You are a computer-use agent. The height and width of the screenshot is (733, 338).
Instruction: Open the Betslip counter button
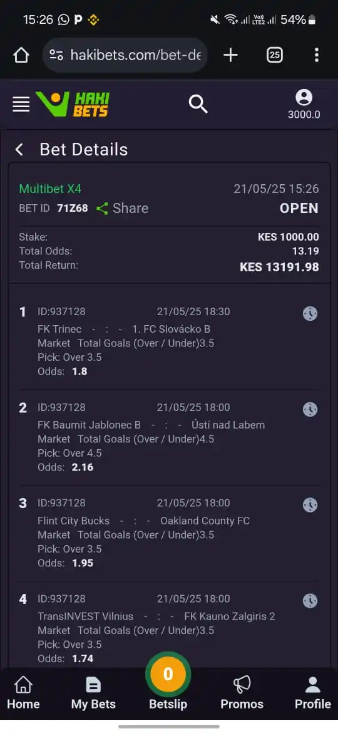coord(168,675)
